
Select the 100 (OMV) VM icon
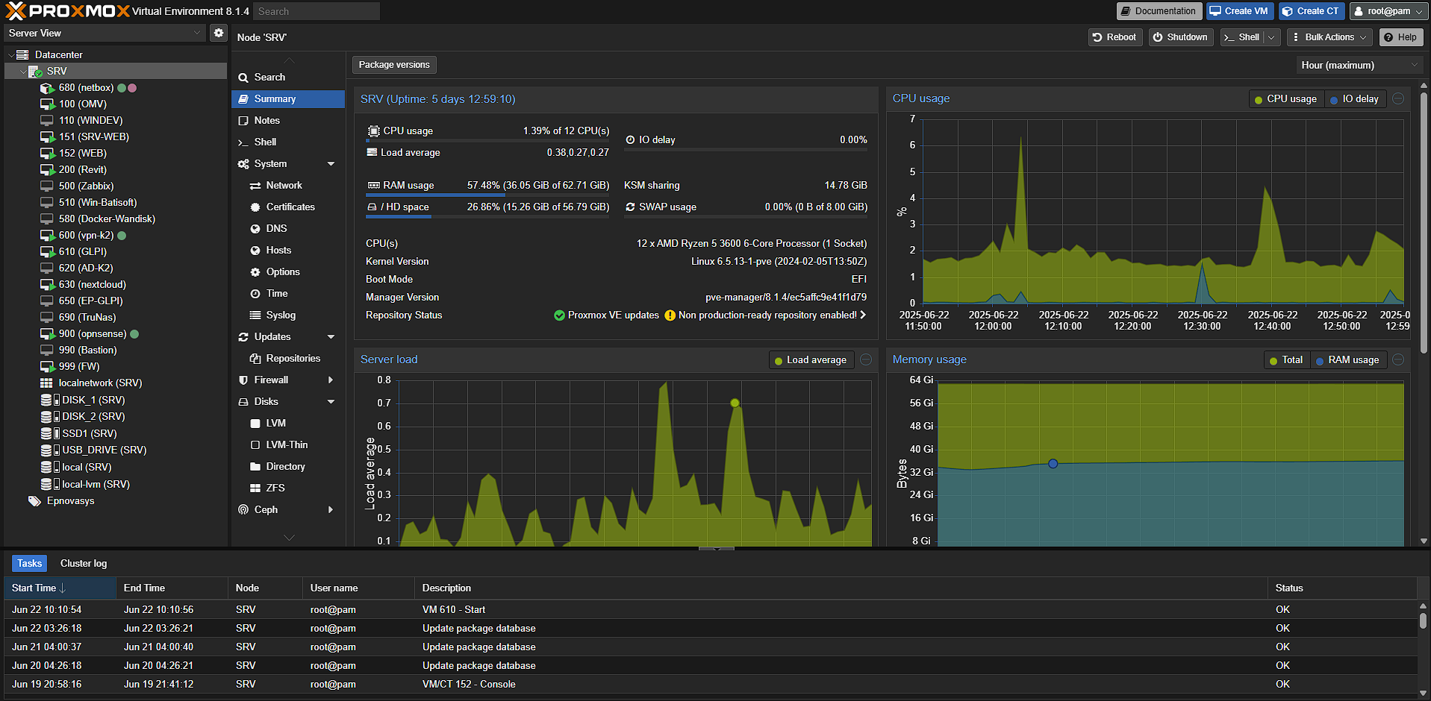47,104
